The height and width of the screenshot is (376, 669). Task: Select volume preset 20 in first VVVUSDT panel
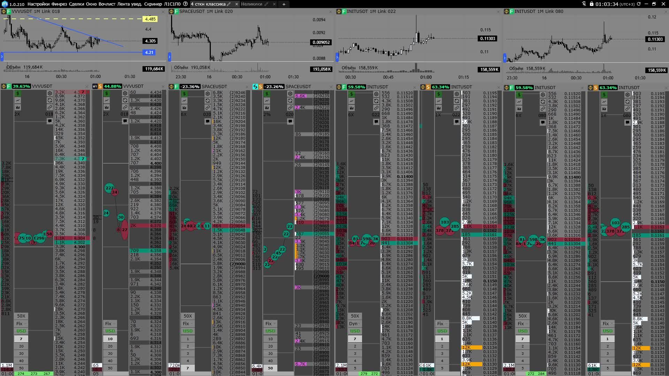pos(21,346)
